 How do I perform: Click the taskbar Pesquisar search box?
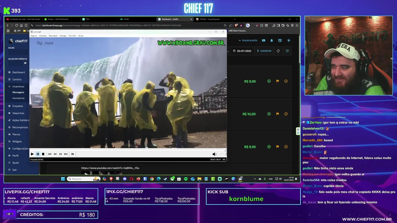(84, 179)
